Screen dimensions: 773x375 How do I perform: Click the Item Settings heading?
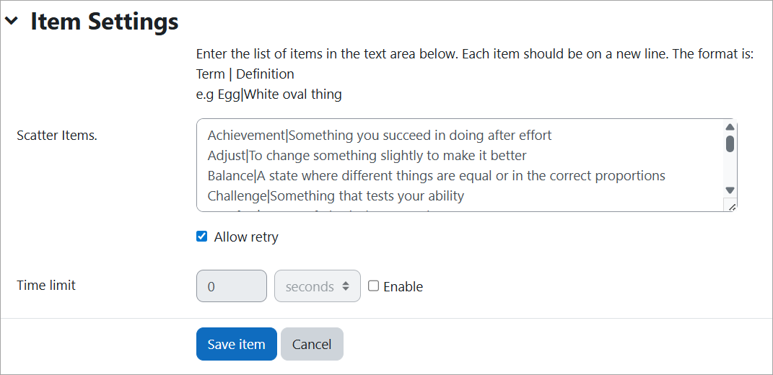(104, 22)
